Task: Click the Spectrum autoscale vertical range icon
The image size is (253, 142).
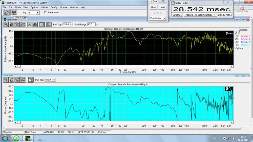Action: tap(49, 24)
